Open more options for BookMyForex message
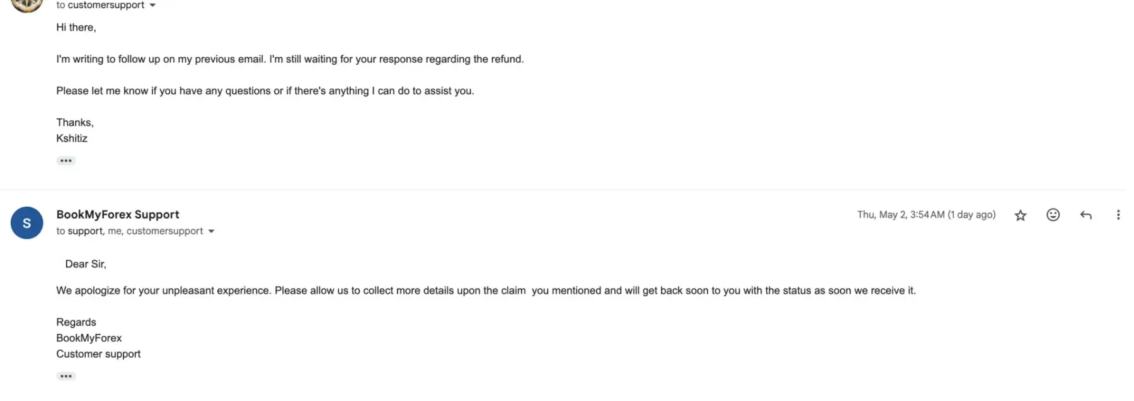 pyautogui.click(x=1118, y=215)
